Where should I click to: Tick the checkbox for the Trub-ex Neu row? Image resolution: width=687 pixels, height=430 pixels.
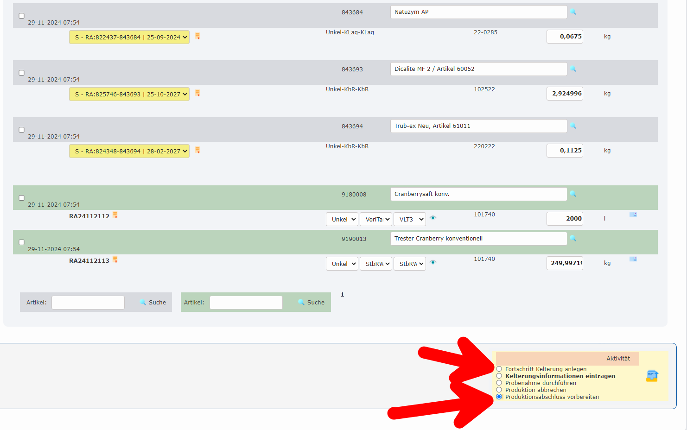pyautogui.click(x=21, y=130)
